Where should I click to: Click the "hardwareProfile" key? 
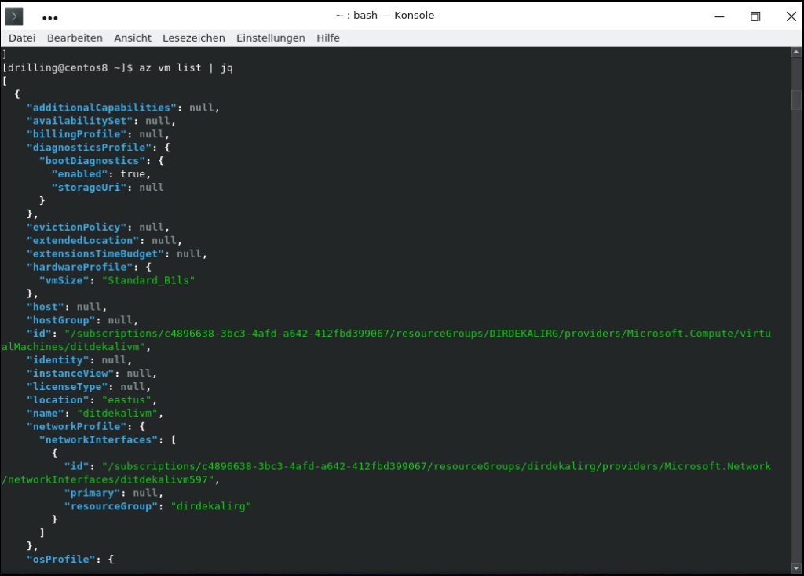[x=79, y=267]
